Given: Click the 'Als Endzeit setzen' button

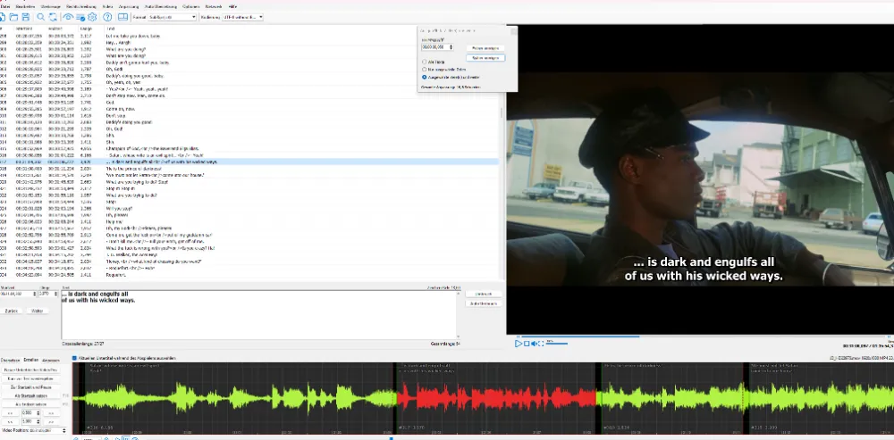Looking at the screenshot, I should click(29, 404).
